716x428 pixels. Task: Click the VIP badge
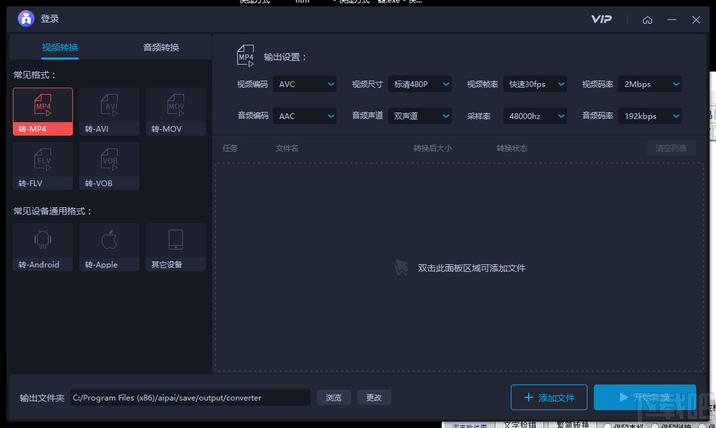coord(602,19)
